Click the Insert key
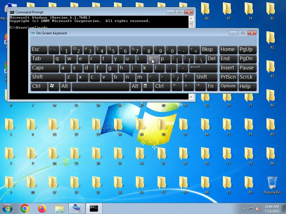 (x=228, y=68)
